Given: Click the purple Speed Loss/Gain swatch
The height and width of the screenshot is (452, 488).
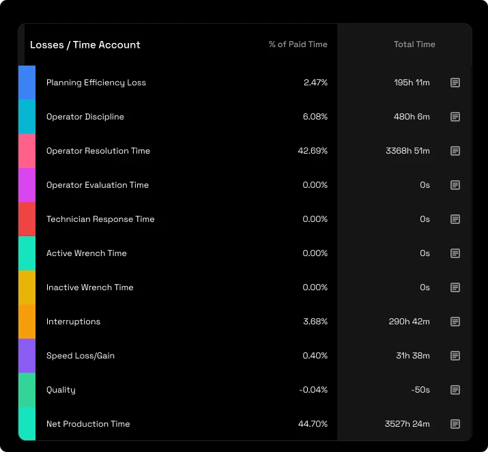Looking at the screenshot, I should tap(27, 356).
